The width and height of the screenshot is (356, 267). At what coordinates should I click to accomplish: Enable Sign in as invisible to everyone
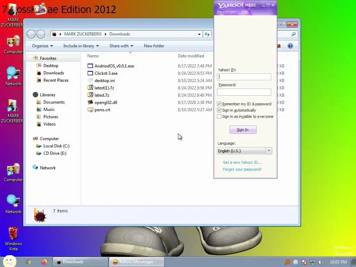(219, 116)
